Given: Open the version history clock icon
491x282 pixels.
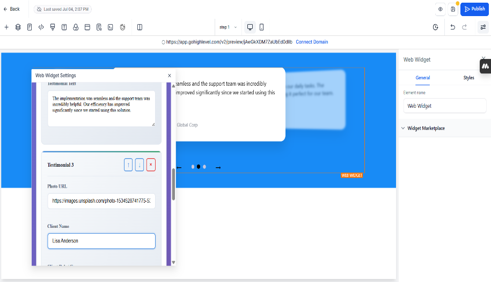Looking at the screenshot, I should tap(435, 27).
